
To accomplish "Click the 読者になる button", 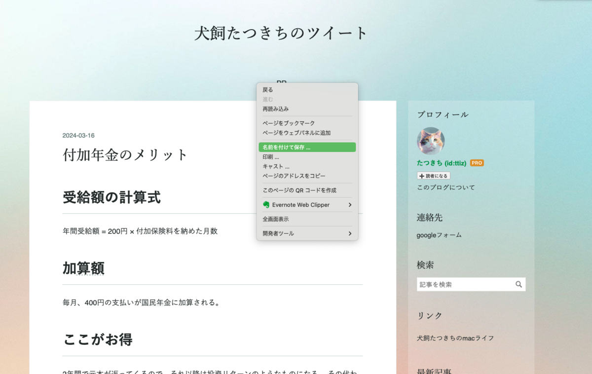I will coord(433,176).
